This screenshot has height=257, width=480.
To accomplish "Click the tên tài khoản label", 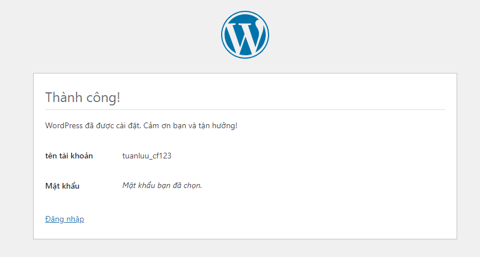I will (x=69, y=156).
